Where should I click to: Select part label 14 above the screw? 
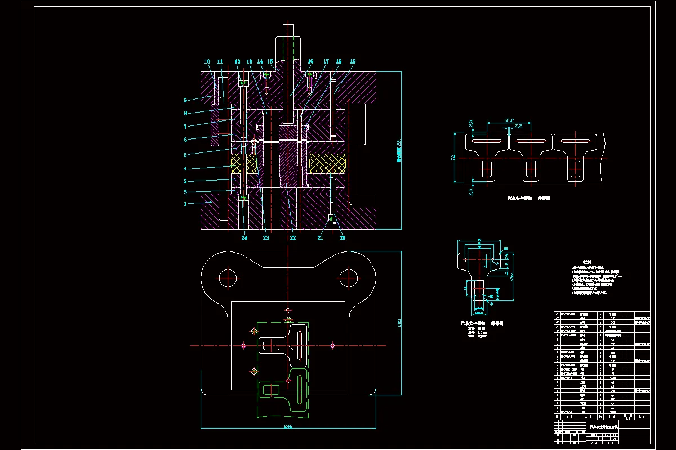pyautogui.click(x=260, y=61)
